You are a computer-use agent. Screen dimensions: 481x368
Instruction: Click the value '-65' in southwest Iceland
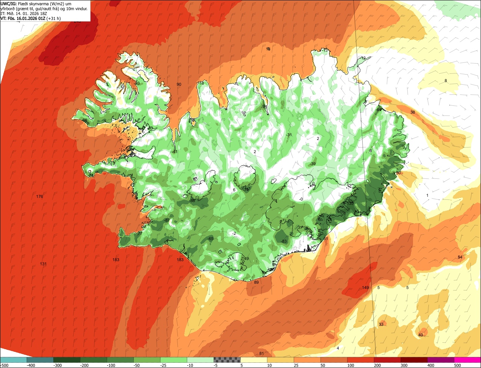[210, 239]
